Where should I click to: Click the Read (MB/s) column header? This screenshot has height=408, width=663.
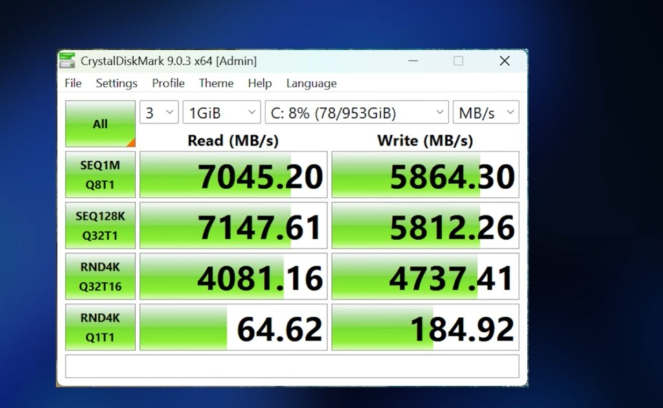(233, 141)
